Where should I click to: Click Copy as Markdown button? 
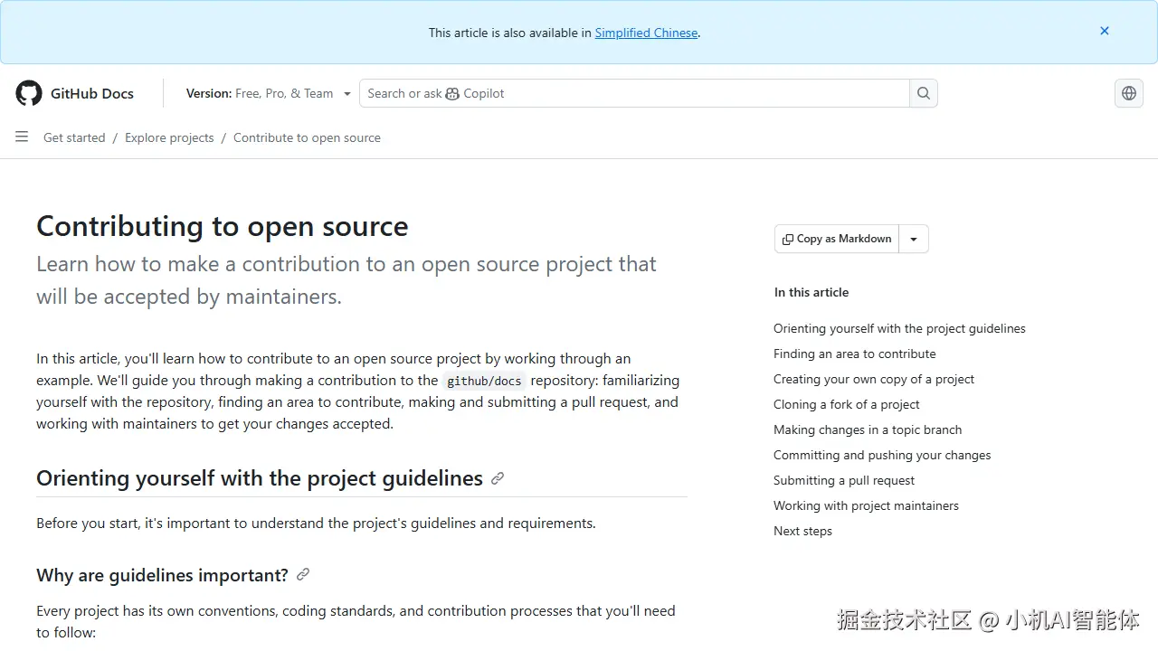coord(838,239)
